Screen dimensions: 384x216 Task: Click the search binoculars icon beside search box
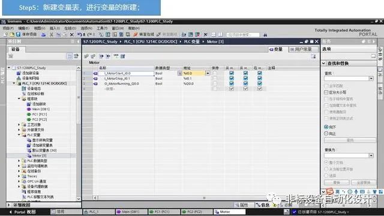pyautogui.click(x=265, y=35)
